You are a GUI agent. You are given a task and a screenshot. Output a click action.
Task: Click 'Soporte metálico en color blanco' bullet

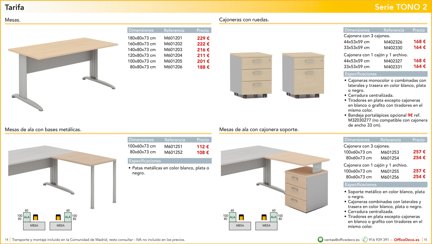point(386,194)
